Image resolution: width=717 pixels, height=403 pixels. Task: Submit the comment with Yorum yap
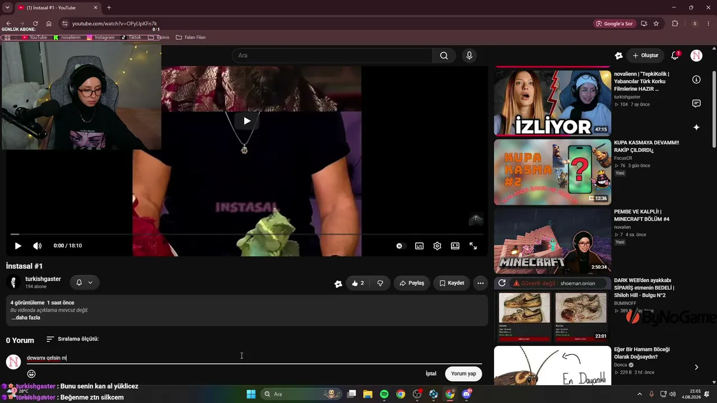click(x=463, y=374)
